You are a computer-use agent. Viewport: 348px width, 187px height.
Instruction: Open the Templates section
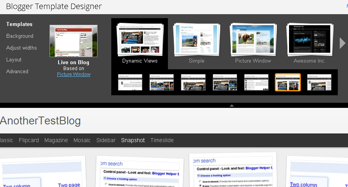coord(19,24)
